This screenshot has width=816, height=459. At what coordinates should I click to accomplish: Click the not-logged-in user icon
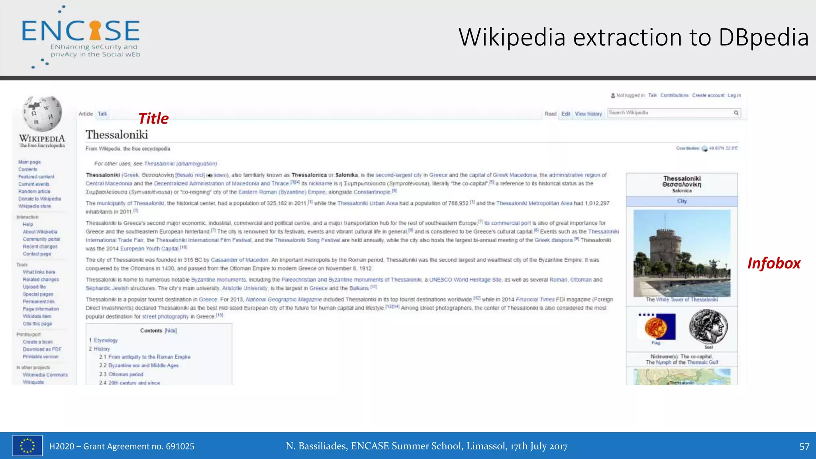613,96
